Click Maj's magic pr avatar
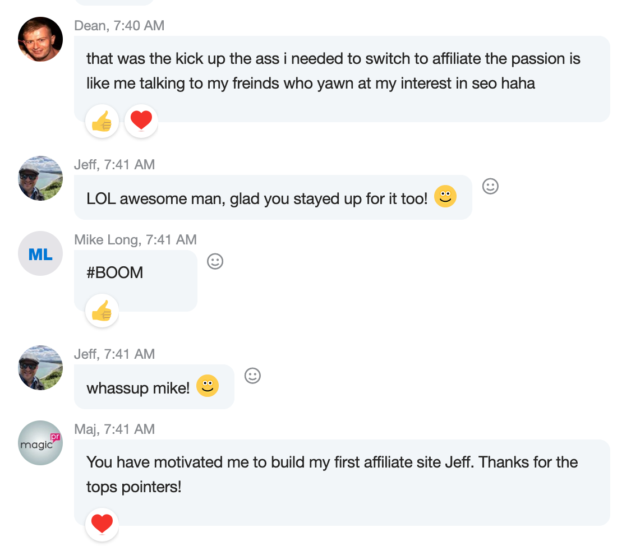Screen dimensions: 617x546 (x=40, y=443)
